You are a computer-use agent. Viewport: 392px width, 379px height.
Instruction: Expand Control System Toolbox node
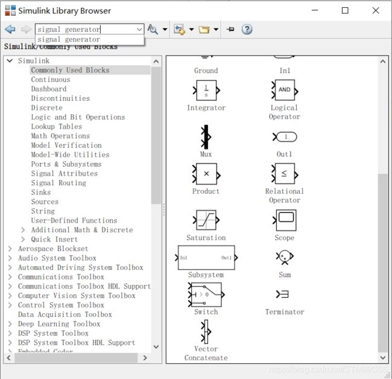pos(10,305)
